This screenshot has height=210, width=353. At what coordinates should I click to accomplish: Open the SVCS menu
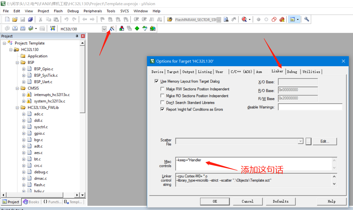point(125,11)
